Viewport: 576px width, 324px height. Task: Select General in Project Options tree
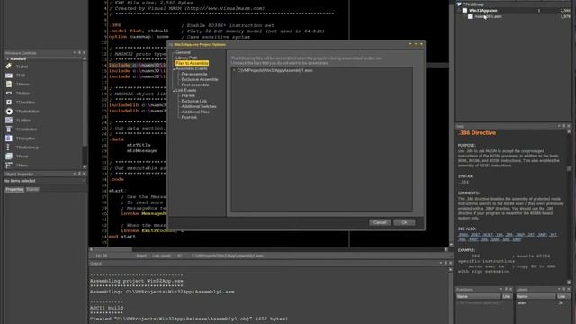pyautogui.click(x=183, y=52)
